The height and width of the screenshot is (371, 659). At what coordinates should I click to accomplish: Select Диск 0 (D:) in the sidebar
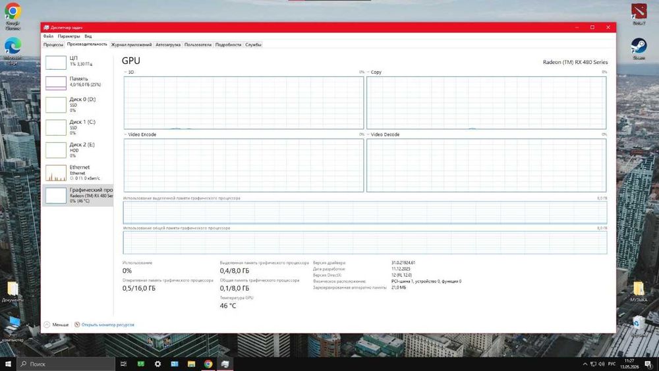pyautogui.click(x=78, y=105)
